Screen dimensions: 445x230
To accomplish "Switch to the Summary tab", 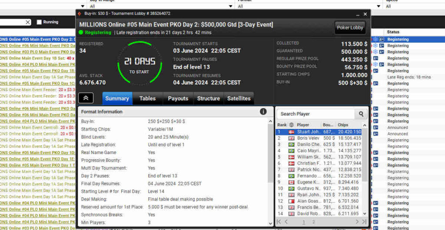I will (117, 98).
